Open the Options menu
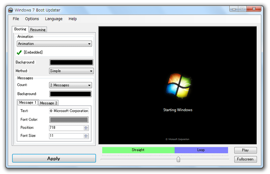This screenshot has width=270, height=174. click(x=32, y=19)
